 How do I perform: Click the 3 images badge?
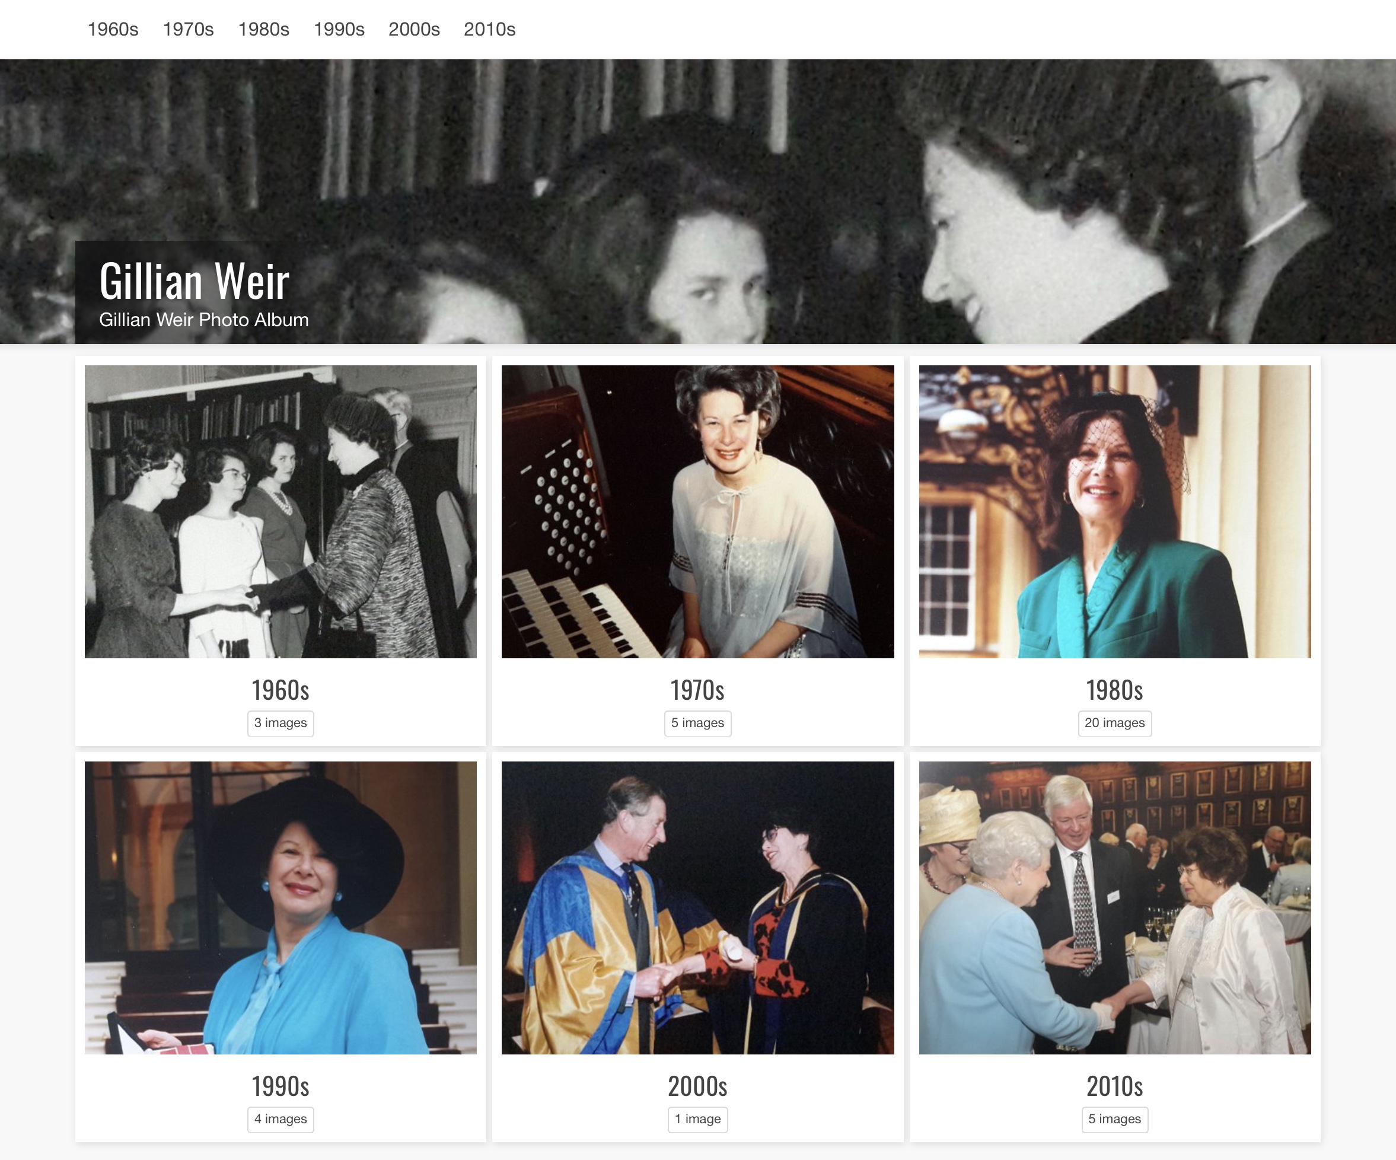(281, 724)
